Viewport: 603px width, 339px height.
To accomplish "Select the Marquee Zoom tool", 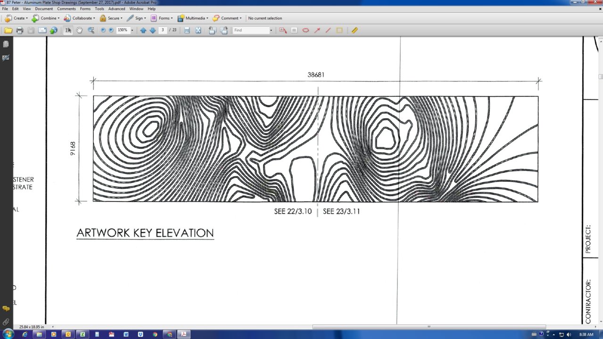I will point(91,30).
